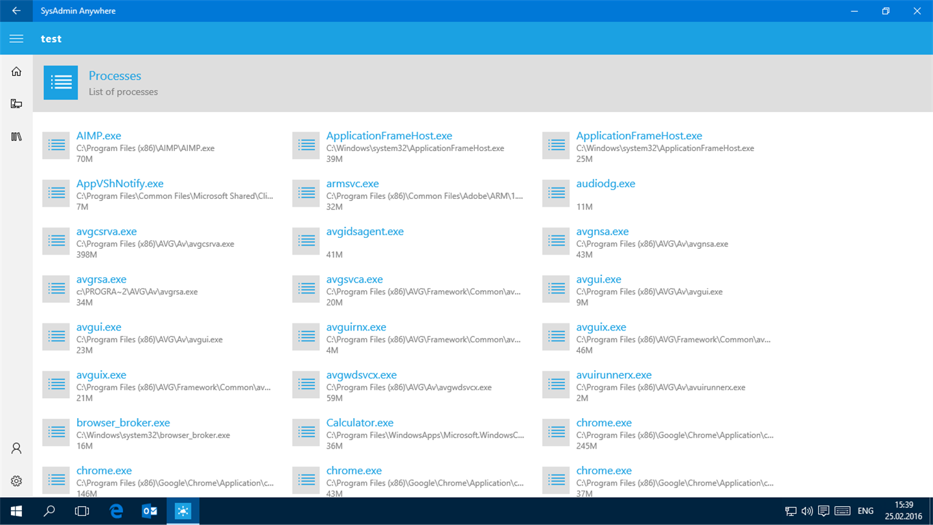Click the list icon beside Calculator.exe
Viewport: 933px width, 525px height.
[306, 433]
